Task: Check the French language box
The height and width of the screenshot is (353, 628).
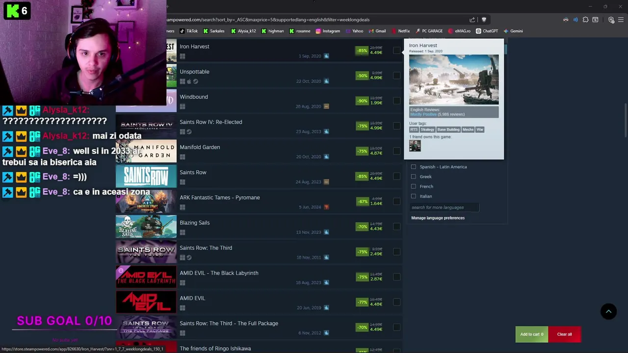Action: (414, 186)
